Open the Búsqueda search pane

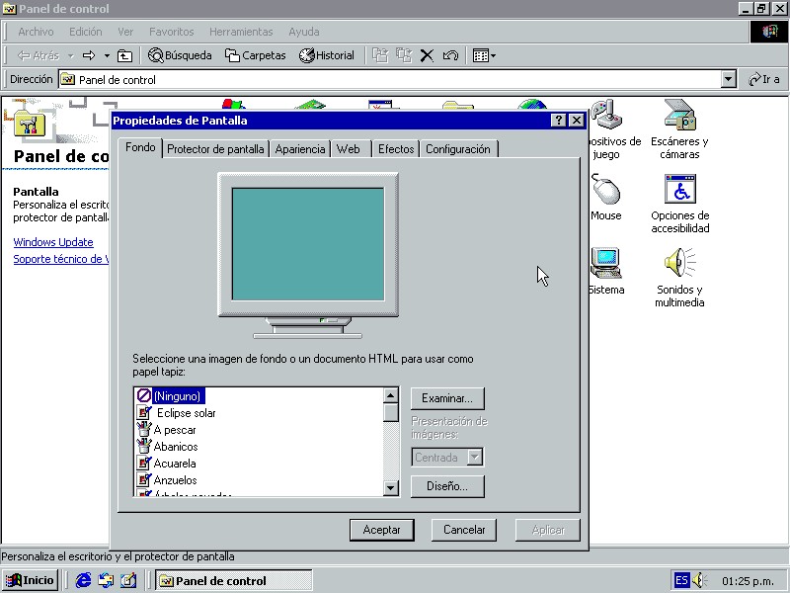pyautogui.click(x=180, y=55)
